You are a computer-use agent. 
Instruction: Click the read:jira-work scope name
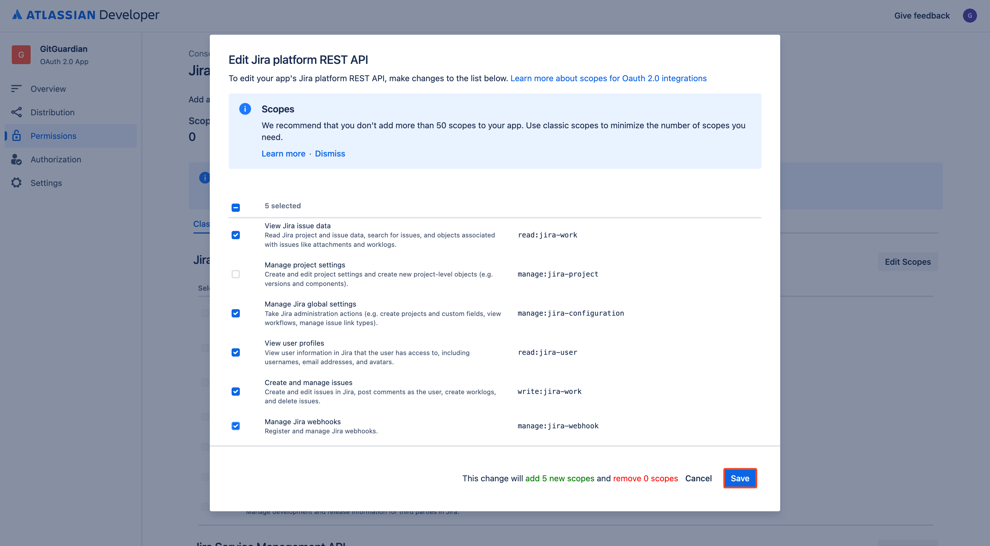pos(547,235)
